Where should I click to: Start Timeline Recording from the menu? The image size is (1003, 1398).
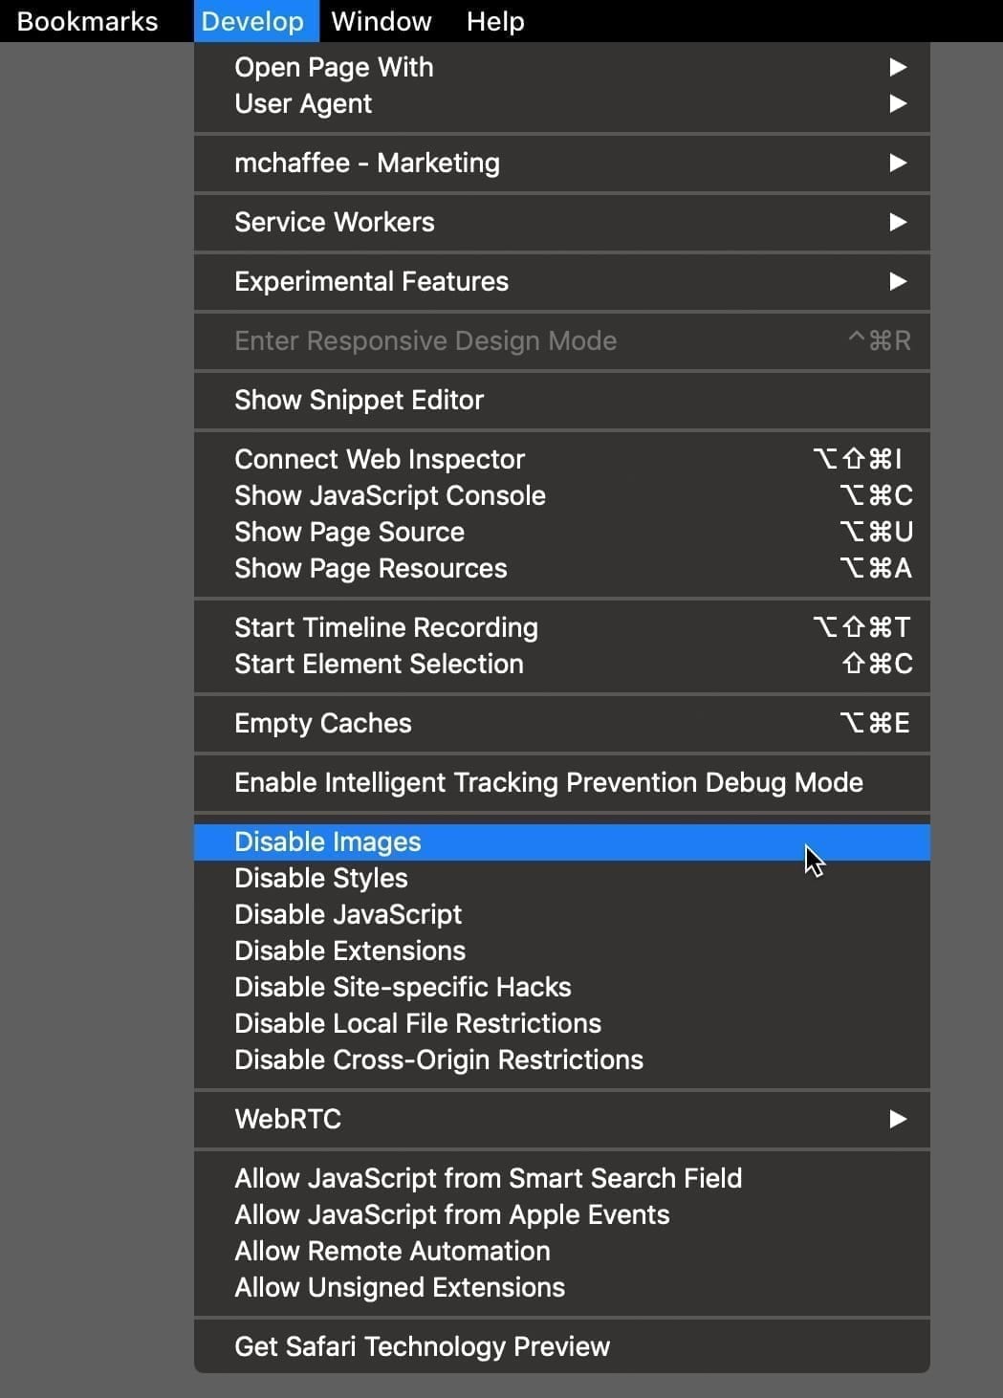coord(386,627)
